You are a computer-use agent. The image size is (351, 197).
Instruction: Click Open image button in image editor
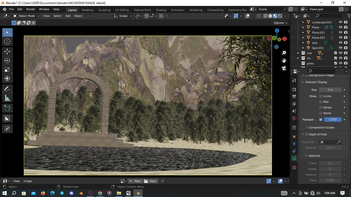[x=151, y=181]
